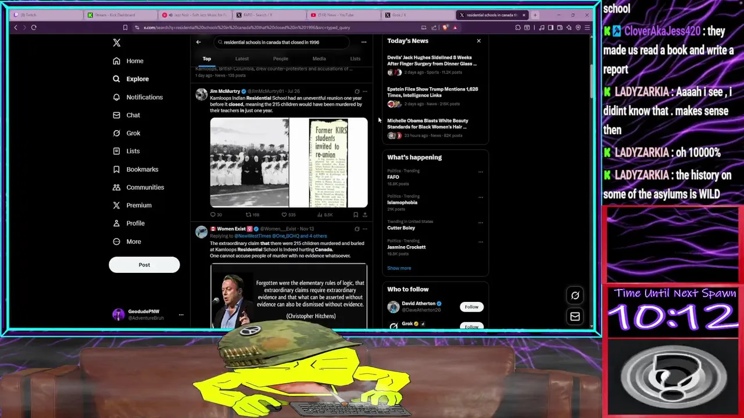
Task: Open more options on Women Exist post
Action: coord(365,229)
